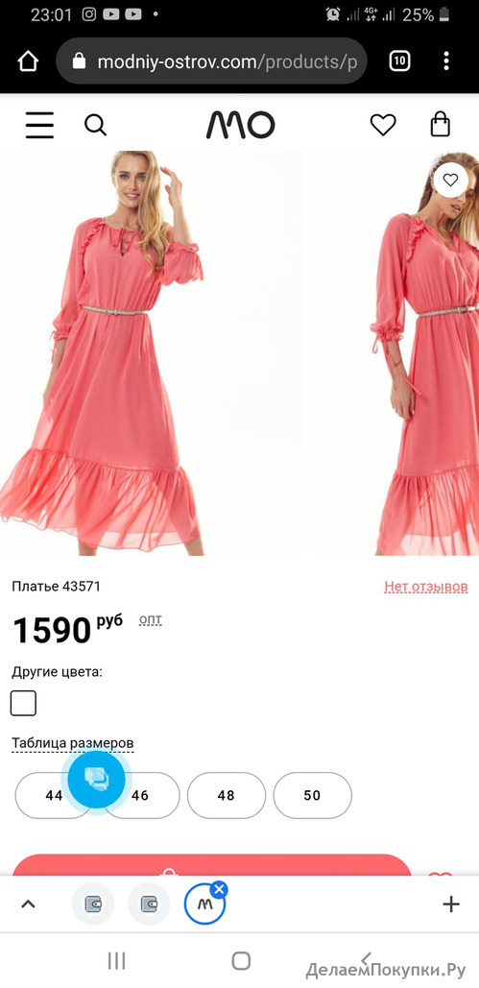Open browser three-dot menu
Viewport: 479px width, 988px height.
pyautogui.click(x=446, y=61)
